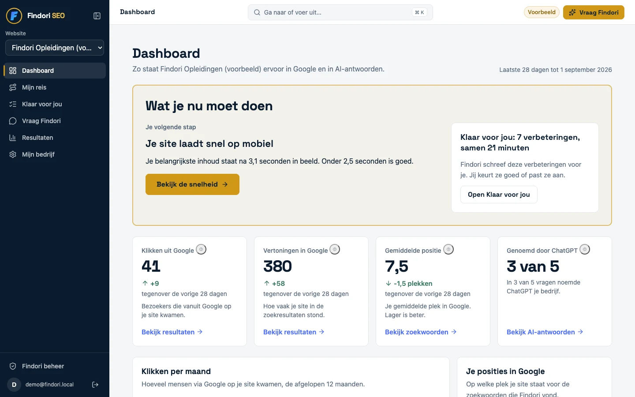Click the Klaar voor jou checklist icon
Viewport: 635px width, 397px height.
(x=13, y=104)
